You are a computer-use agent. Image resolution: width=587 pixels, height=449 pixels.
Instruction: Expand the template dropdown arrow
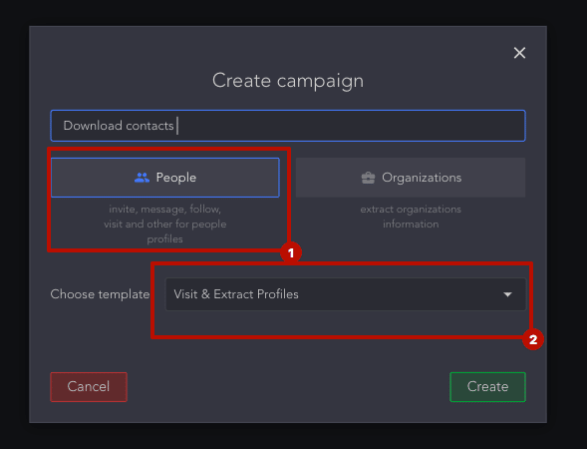pyautogui.click(x=507, y=294)
